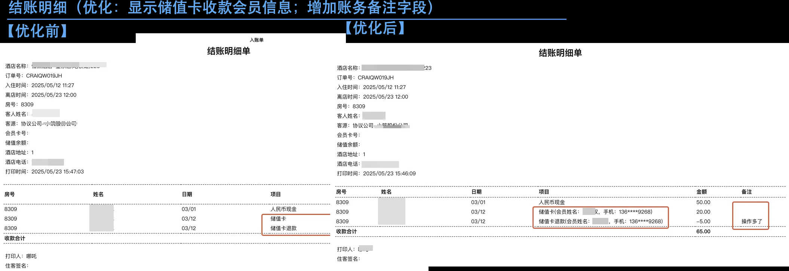This screenshot has height=271, width=789.
Task: Click 收款合计 row label in 优化后 receipt
Action: [x=347, y=231]
